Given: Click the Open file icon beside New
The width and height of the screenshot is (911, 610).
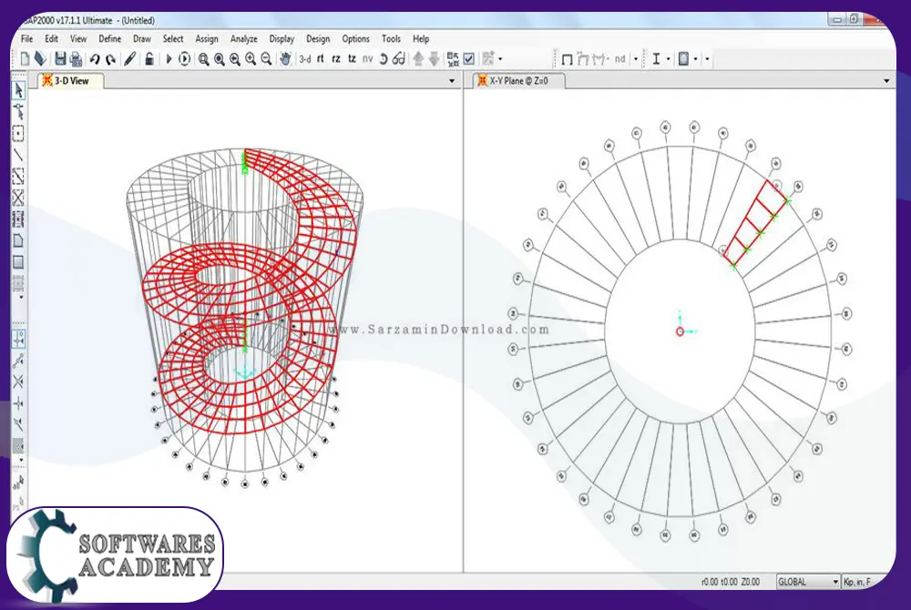Looking at the screenshot, I should click(x=40, y=58).
